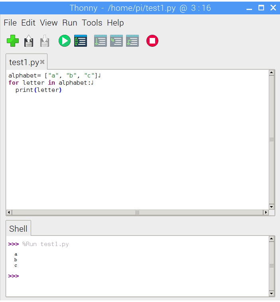Image resolution: width=280 pixels, height=302 pixels.
Task: Click the empty Shell prompt line
Action: [14, 276]
